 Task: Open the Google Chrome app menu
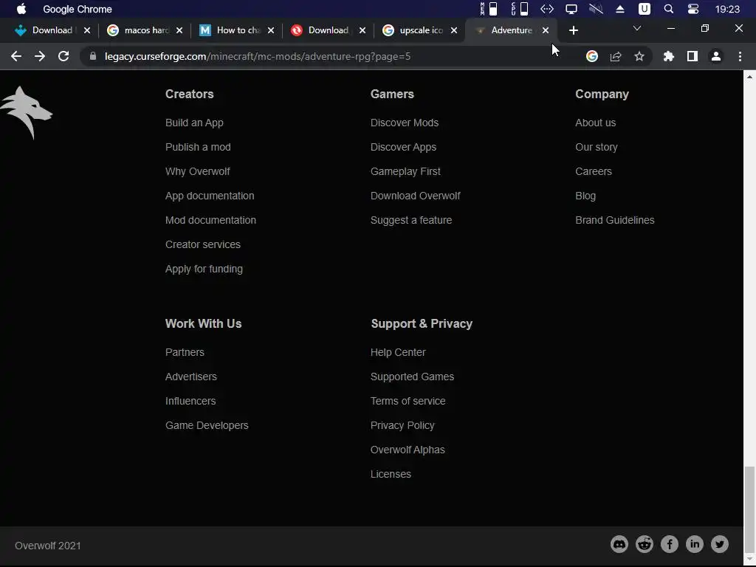(77, 9)
